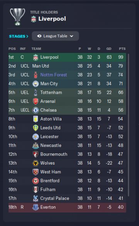This screenshot has width=139, height=226.
Task: Open the Liverpool title holders link
Action: pos(52,19)
